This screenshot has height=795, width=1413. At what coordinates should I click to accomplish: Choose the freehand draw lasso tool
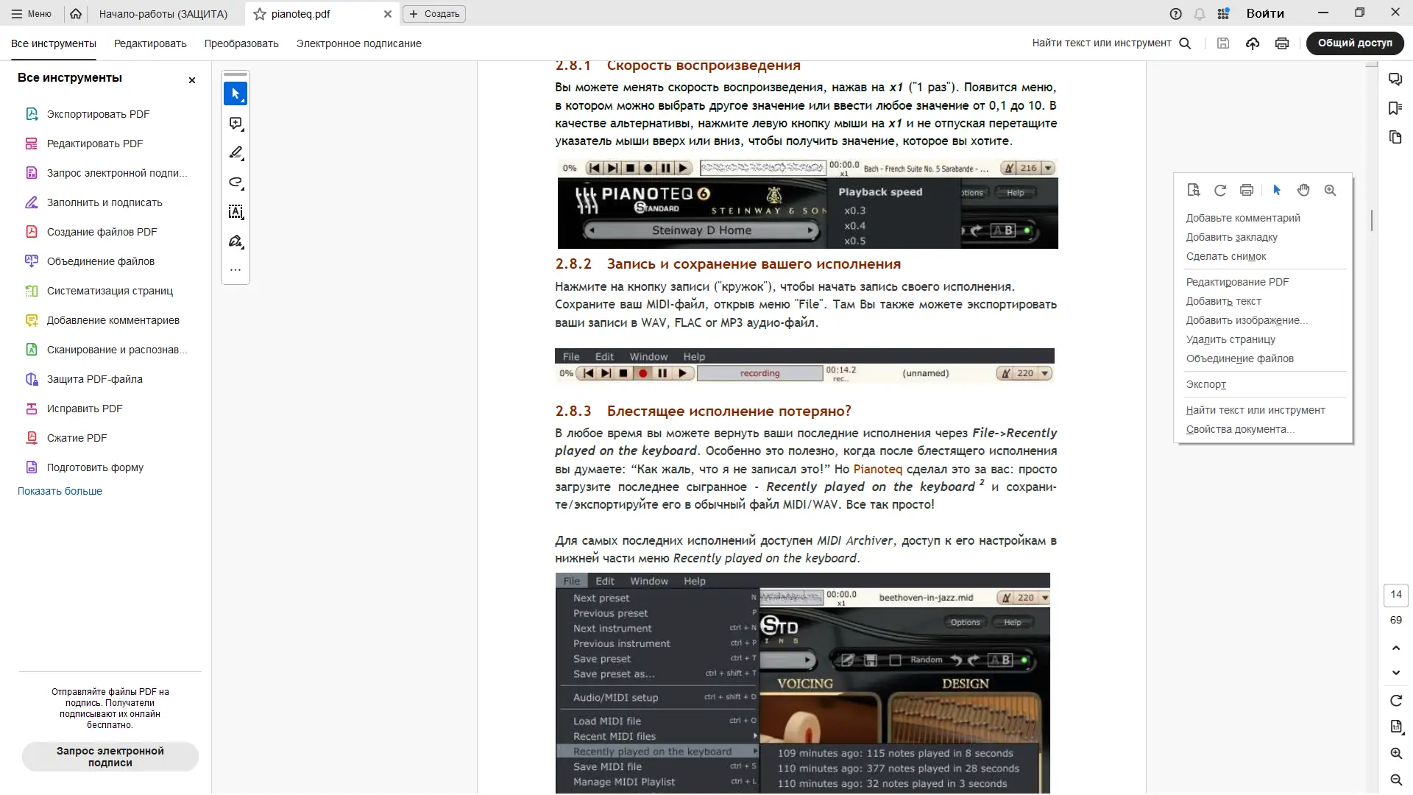point(235,183)
